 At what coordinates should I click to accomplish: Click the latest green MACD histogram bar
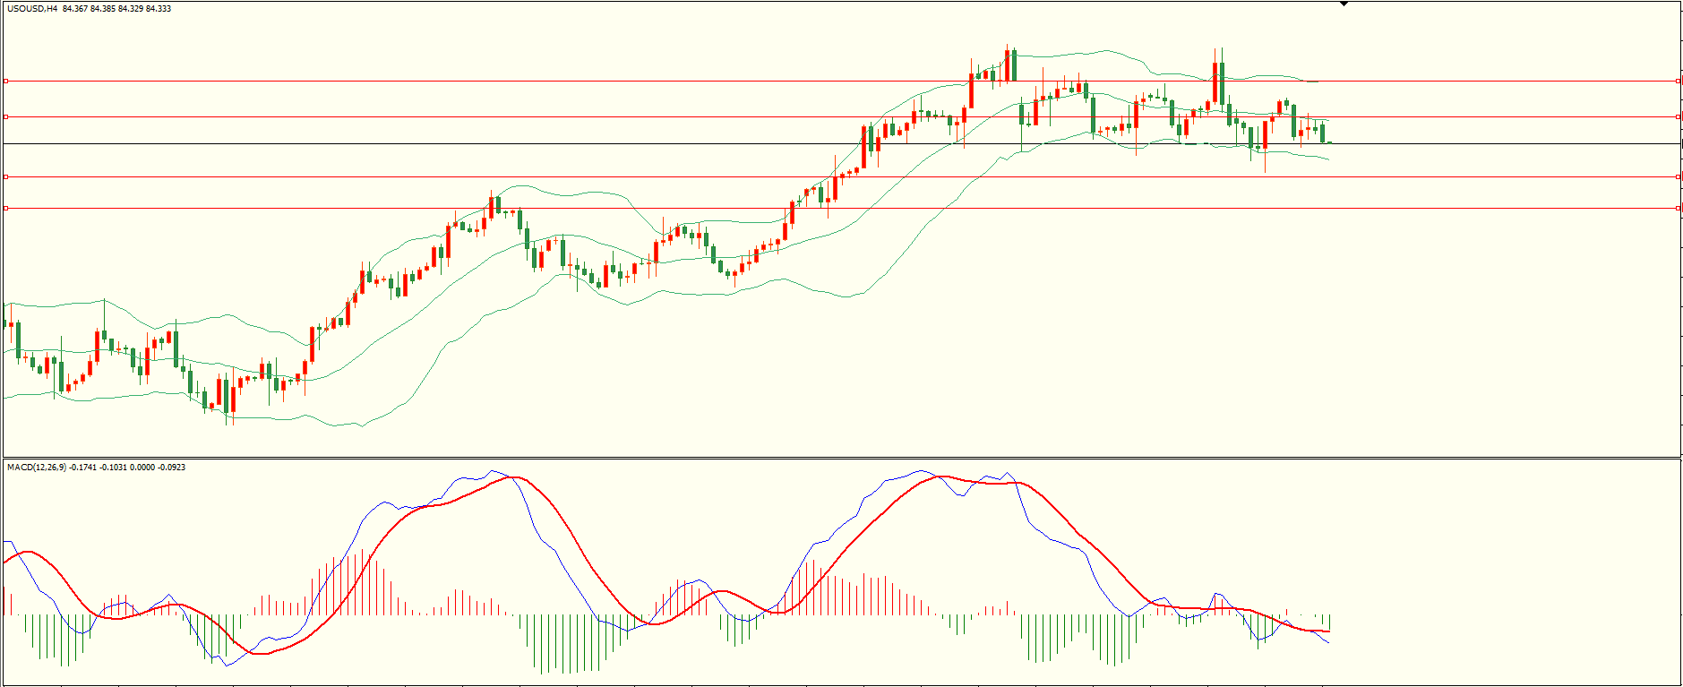1329,622
